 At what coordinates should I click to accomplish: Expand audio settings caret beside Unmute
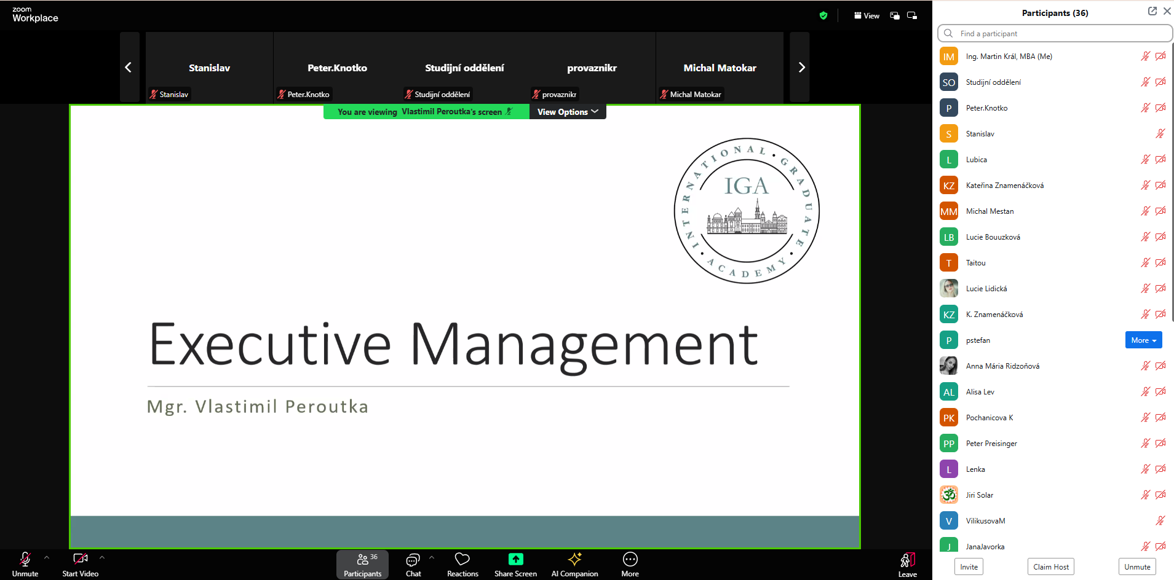point(47,558)
